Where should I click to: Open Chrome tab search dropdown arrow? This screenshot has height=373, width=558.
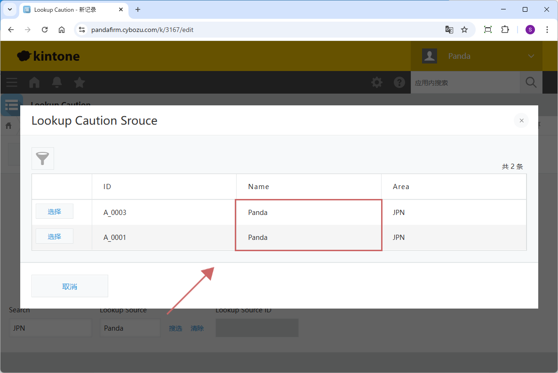pos(10,9)
